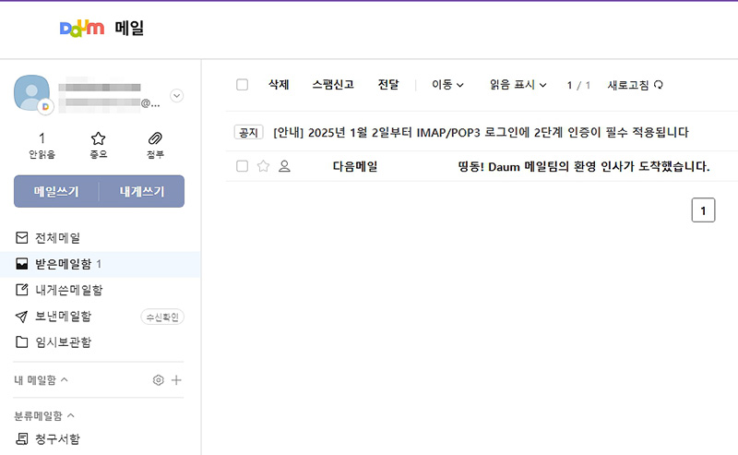
Task: Open my mailbox settings gear icon
Action: pyautogui.click(x=158, y=380)
